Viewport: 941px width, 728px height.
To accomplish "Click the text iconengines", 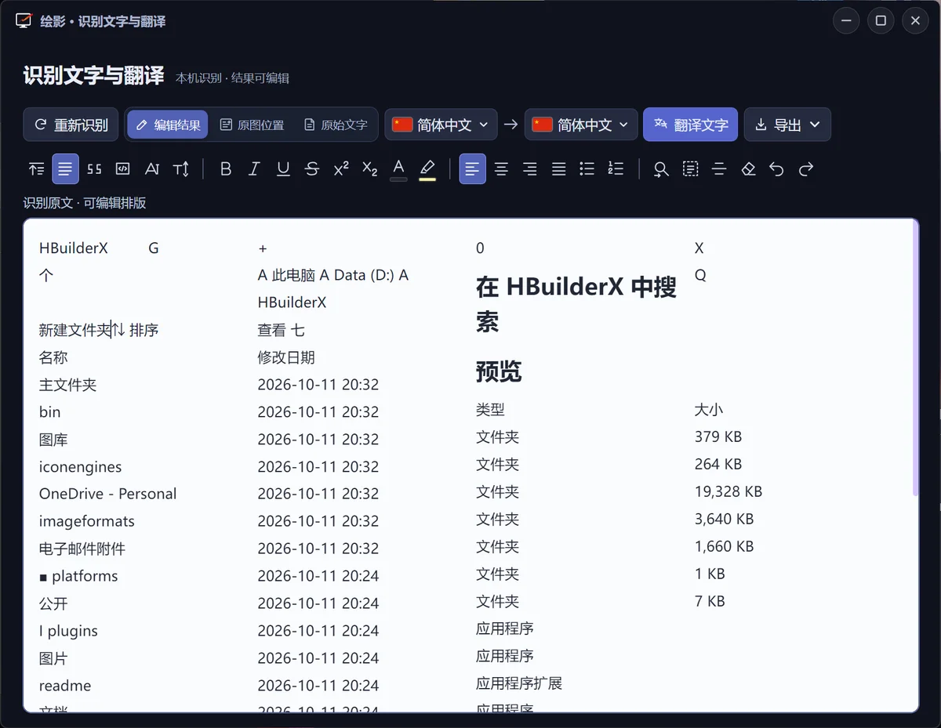I will 80,467.
